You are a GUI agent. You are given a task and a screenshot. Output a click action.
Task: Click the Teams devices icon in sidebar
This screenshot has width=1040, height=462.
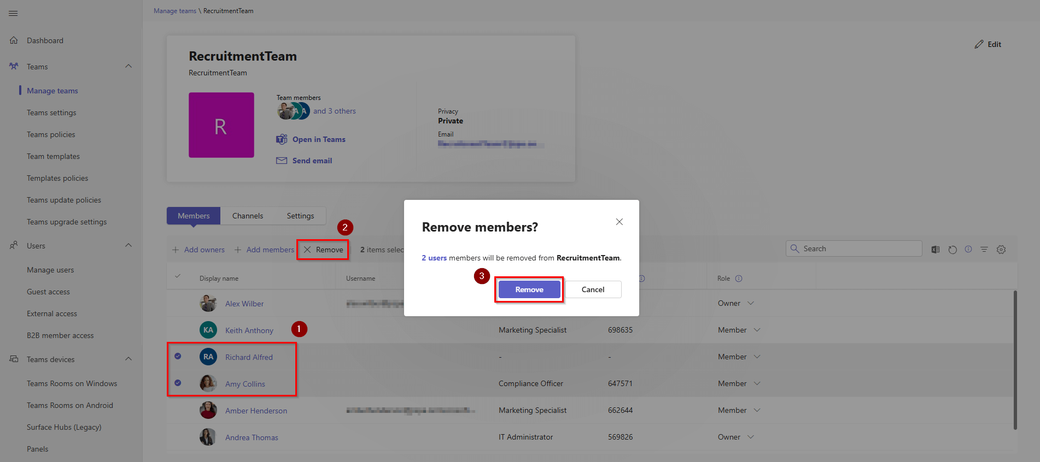[x=14, y=359]
